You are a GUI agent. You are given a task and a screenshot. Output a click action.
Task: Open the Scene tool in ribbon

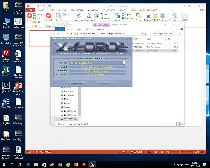96,17
